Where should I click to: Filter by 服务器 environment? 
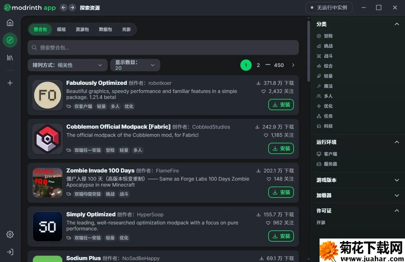click(x=327, y=164)
